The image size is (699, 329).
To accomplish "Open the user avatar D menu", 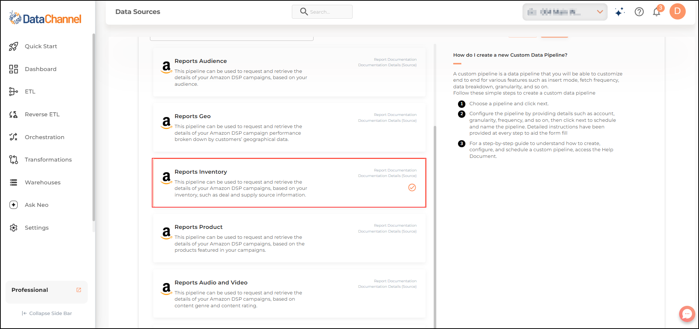I will tap(678, 11).
